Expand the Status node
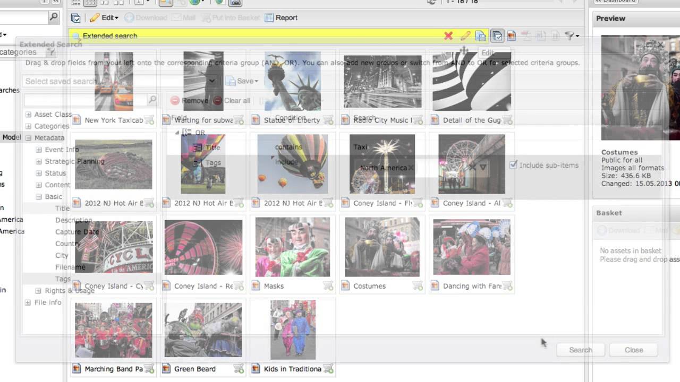The image size is (680, 382). point(39,173)
